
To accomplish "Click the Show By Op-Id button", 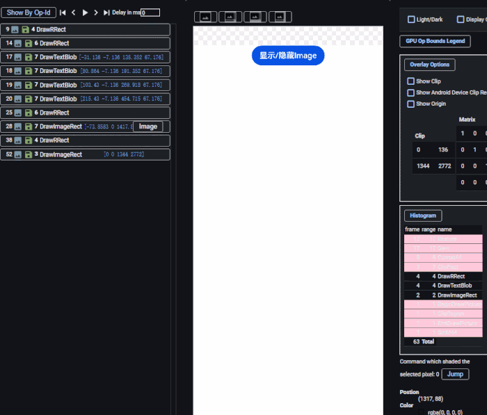I will coord(29,13).
